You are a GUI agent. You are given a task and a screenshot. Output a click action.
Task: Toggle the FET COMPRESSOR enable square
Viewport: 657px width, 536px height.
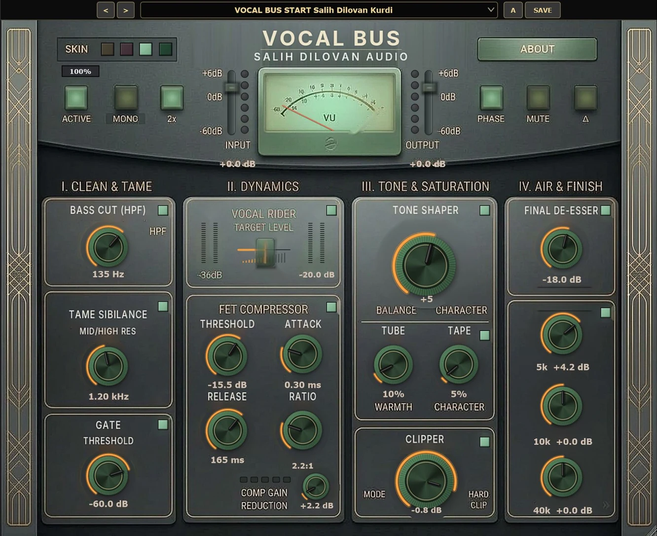331,307
